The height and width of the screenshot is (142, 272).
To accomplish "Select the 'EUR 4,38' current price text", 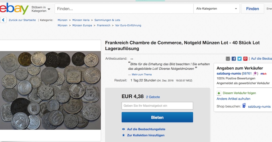I will pos(133,96).
